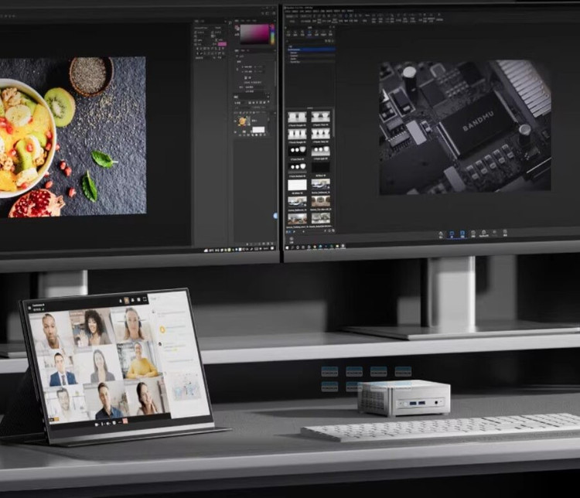The height and width of the screenshot is (498, 580).
Task: Click leftmost icon in meeting bottom control bar
Action: point(95,425)
